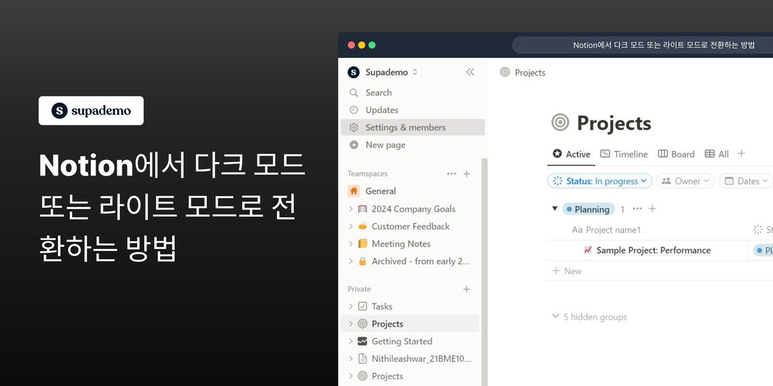The image size is (773, 386).
Task: Expand 2024 Company Goals page
Action: pyautogui.click(x=351, y=209)
